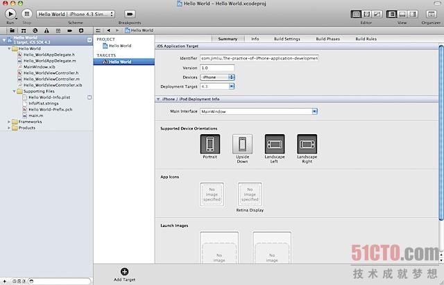Switch to the Summary tab

coord(228,39)
